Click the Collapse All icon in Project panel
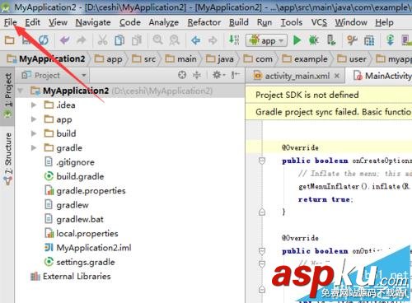Screen dimensions: 412x303 197,75
